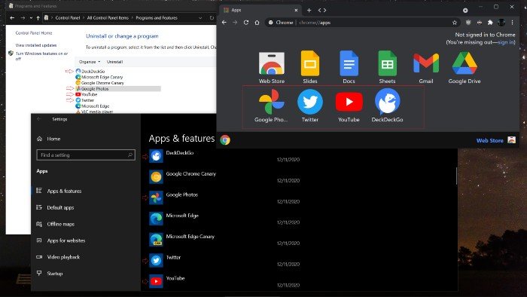Expand Control Panel address history dropdown
This screenshot has height=297, width=527.
[x=200, y=18]
